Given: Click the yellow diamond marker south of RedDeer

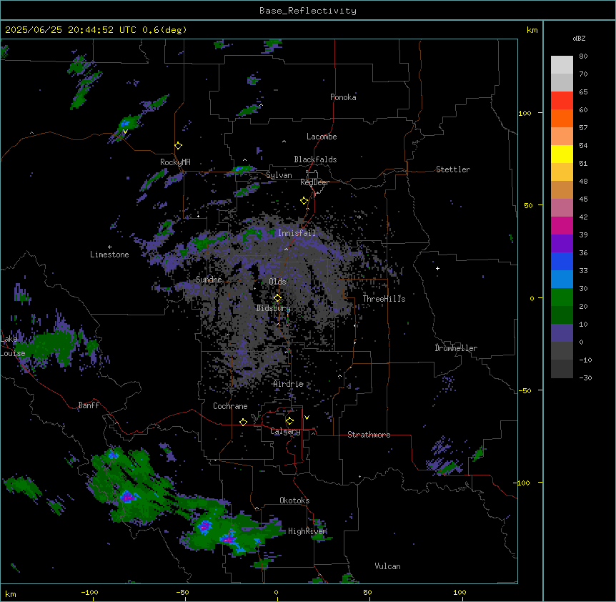Looking at the screenshot, I should [x=304, y=201].
